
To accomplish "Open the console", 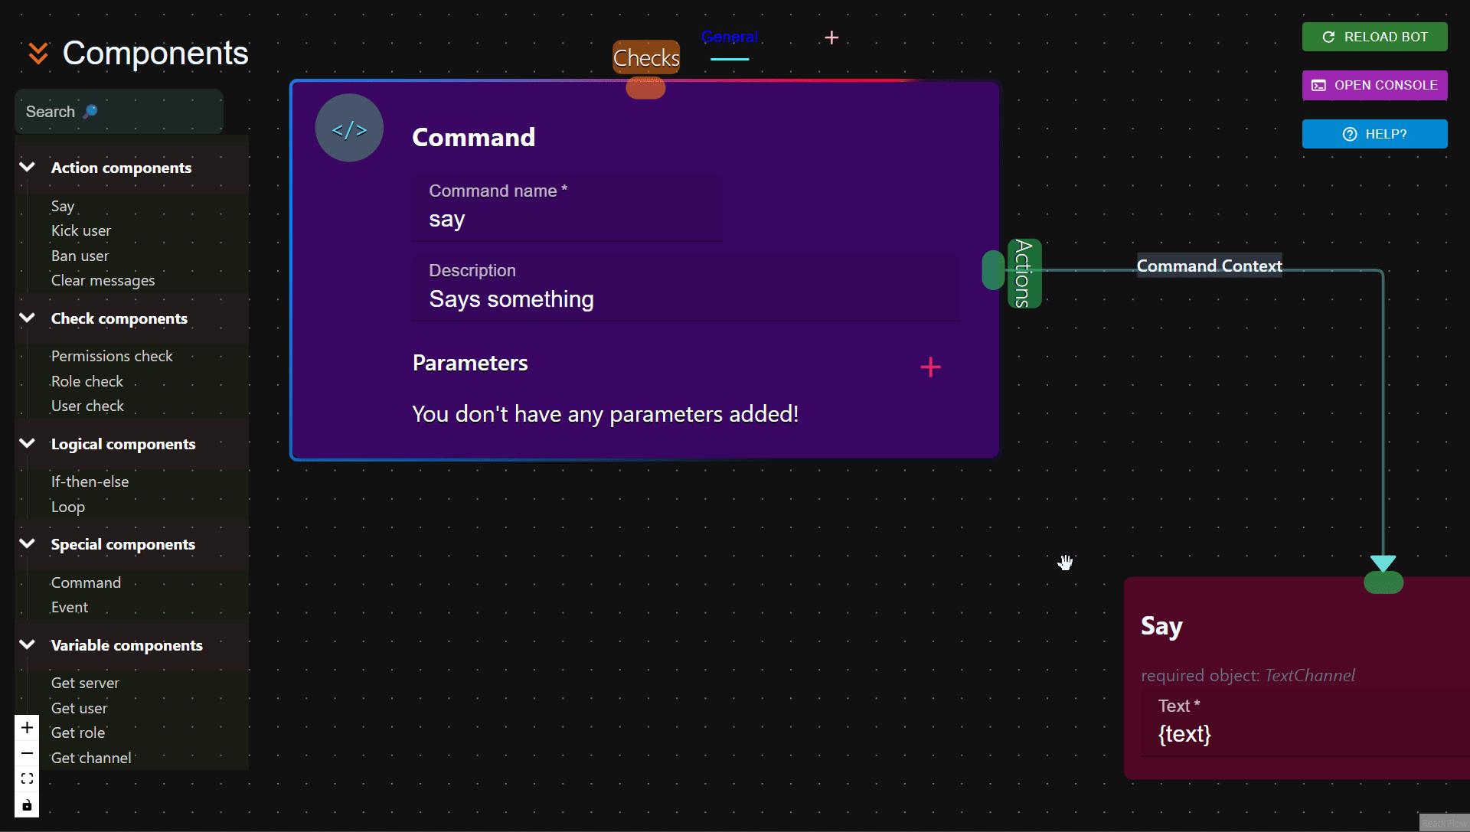I will pyautogui.click(x=1374, y=85).
